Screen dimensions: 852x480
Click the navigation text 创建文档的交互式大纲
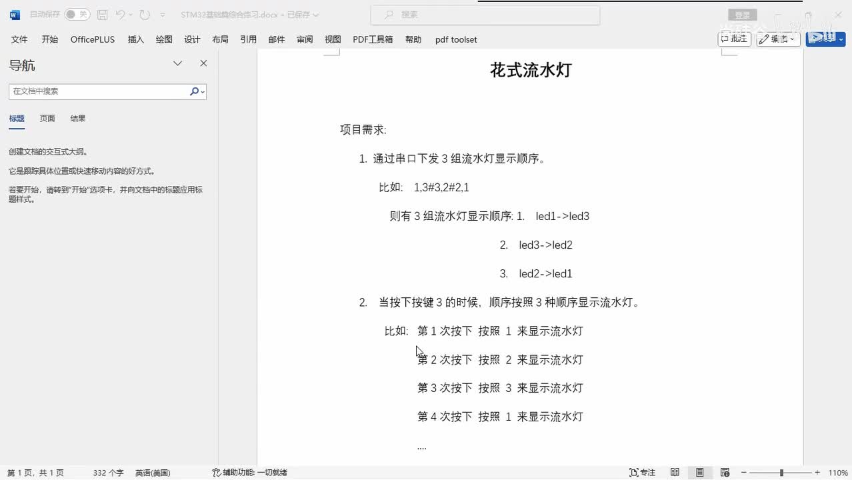(x=48, y=152)
